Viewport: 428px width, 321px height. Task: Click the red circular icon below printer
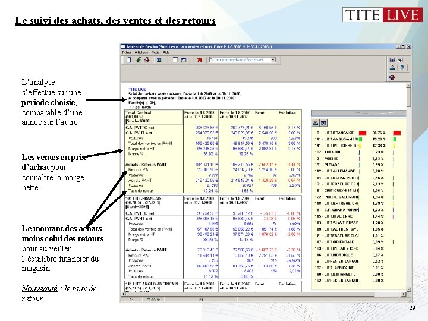pos(392,77)
